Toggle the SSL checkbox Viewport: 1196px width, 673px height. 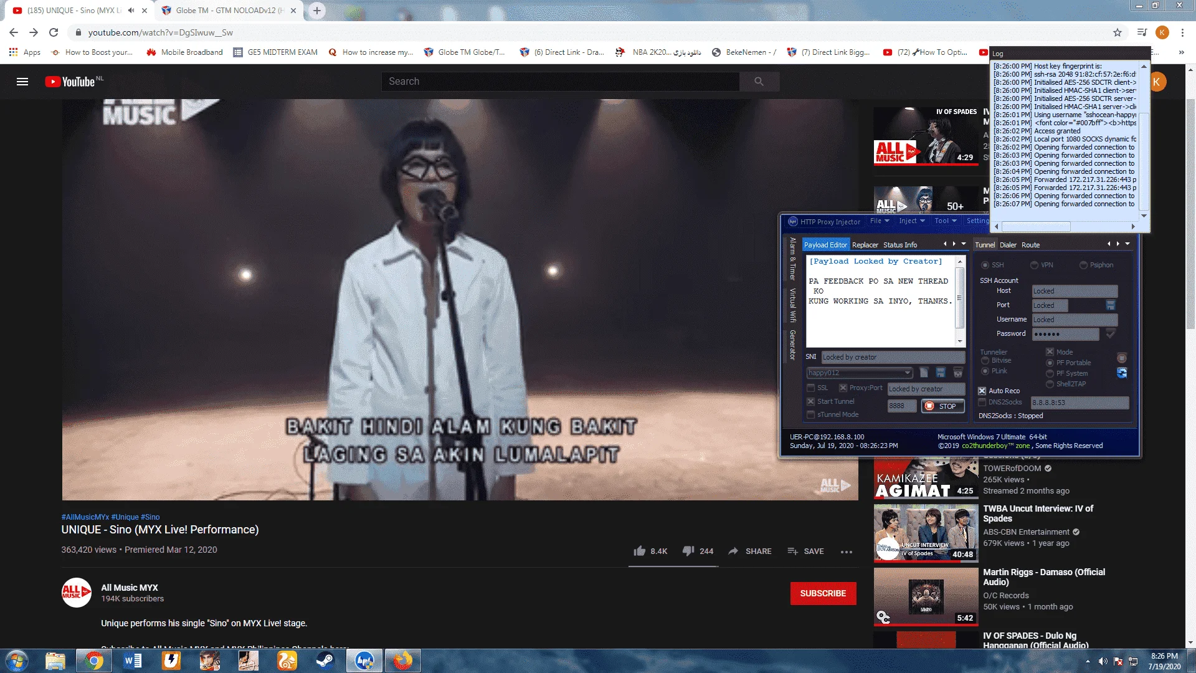pos(811,388)
